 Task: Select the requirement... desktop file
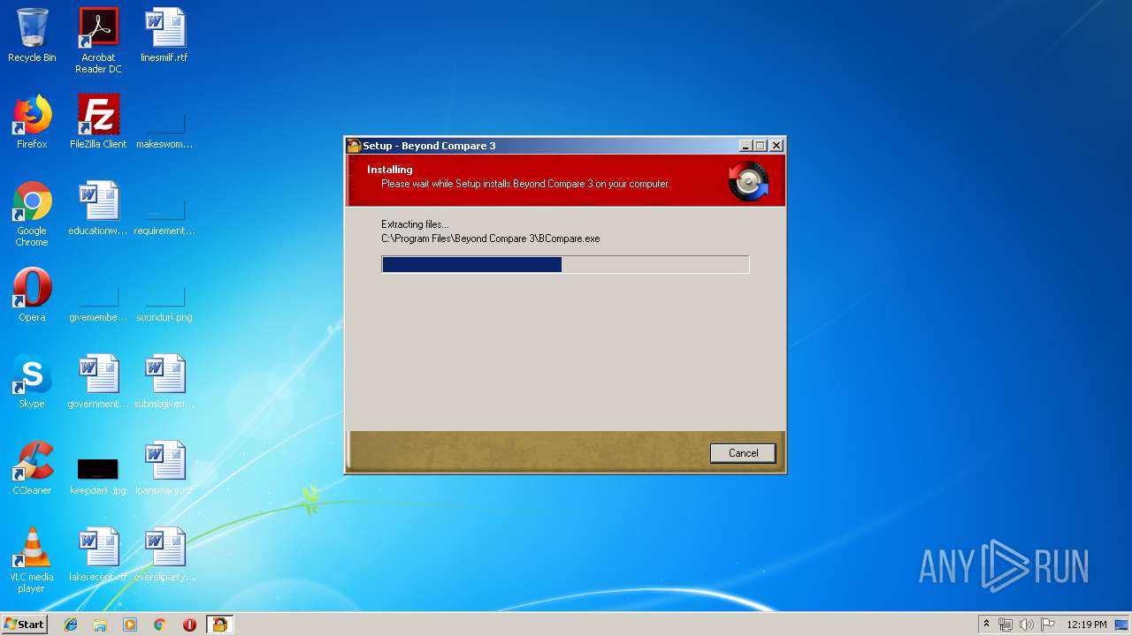(x=164, y=216)
